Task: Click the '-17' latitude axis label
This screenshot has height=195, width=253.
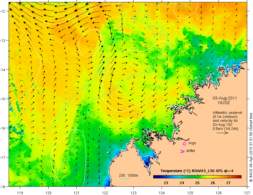Action: pos(3,157)
